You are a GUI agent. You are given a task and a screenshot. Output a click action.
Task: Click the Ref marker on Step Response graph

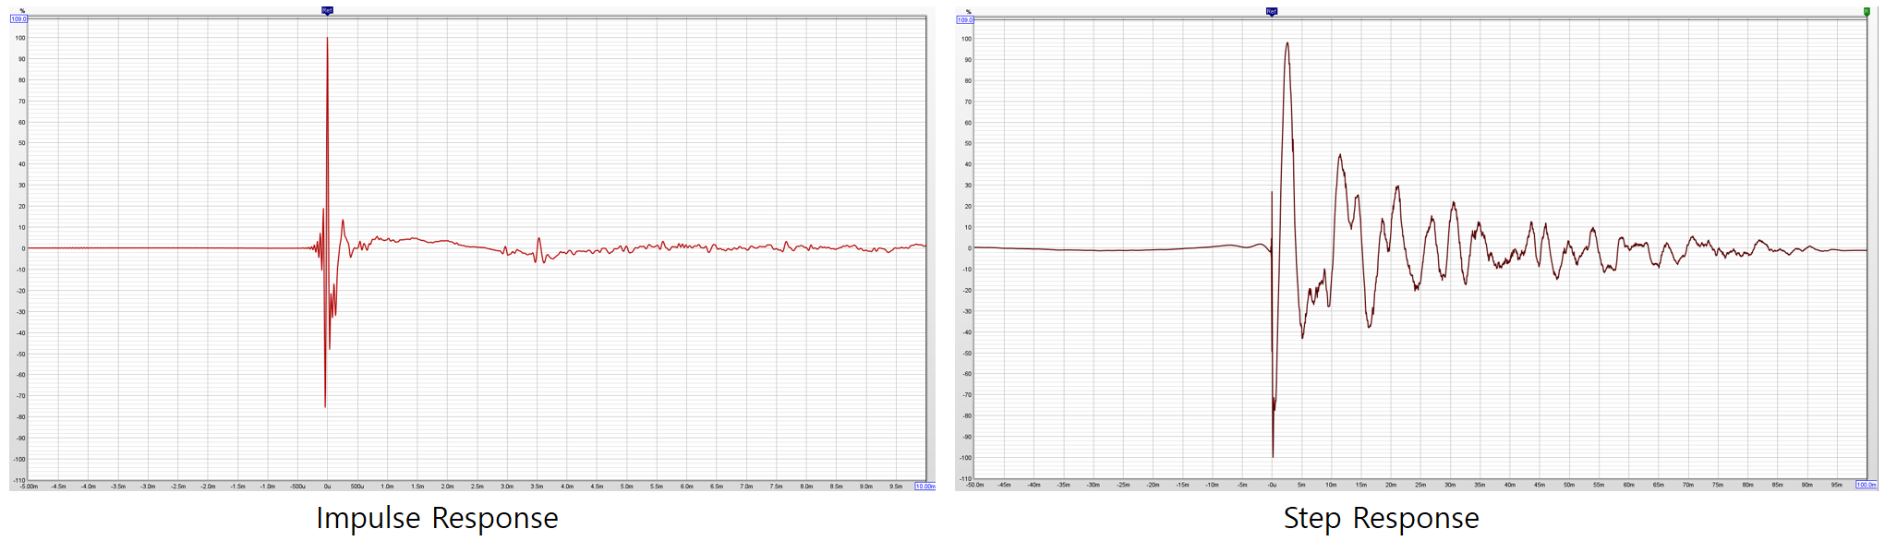[1272, 11]
